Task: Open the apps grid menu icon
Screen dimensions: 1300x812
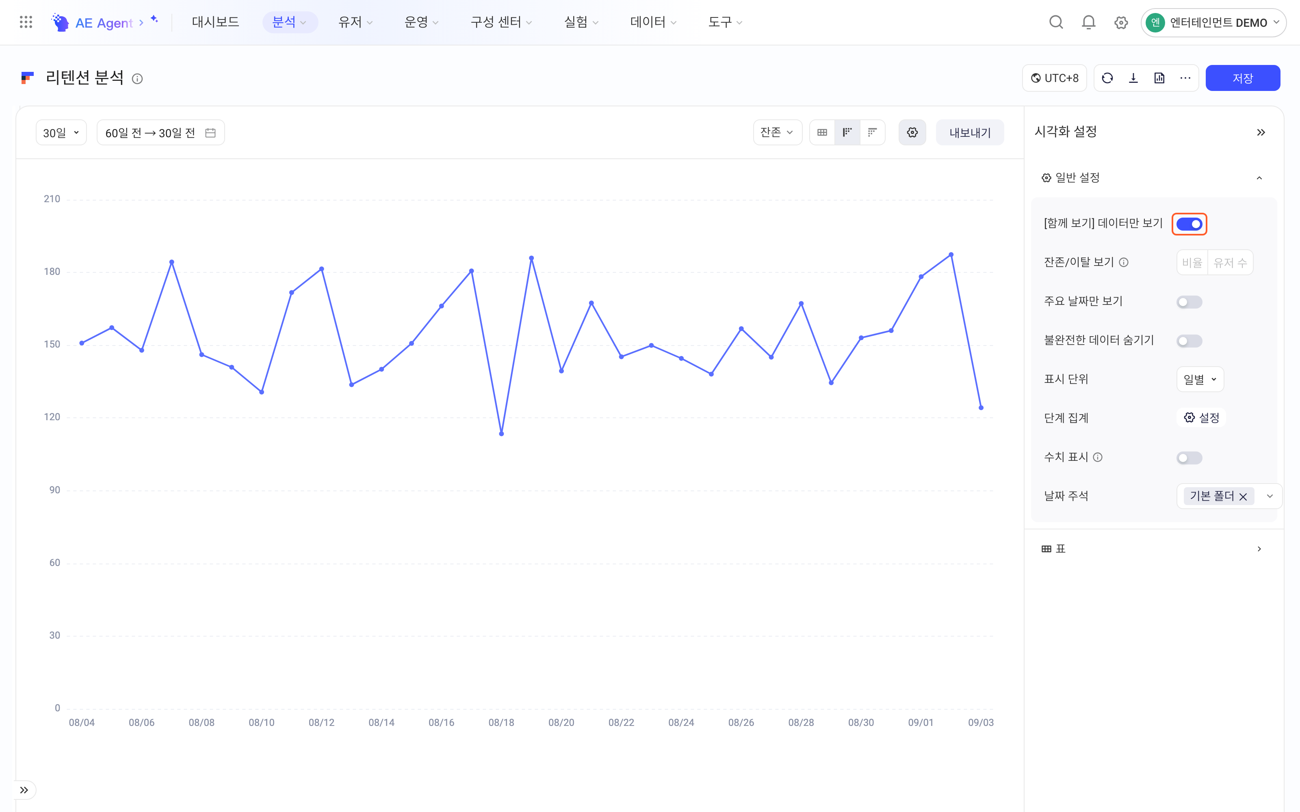Action: point(26,22)
